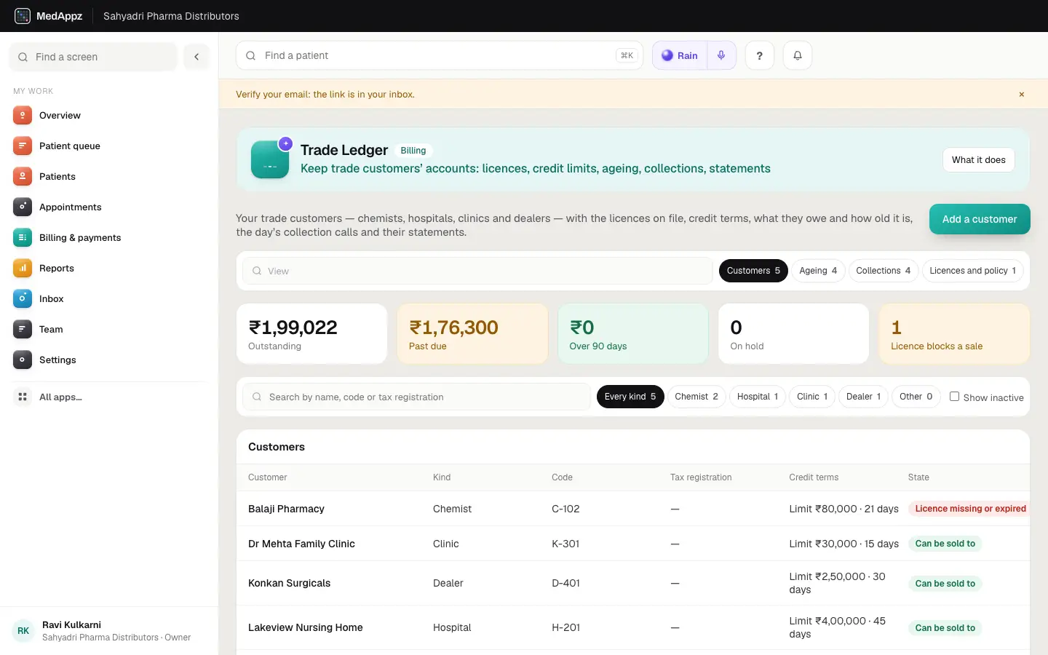Tick the Show inactive checkbox
Image resolution: width=1048 pixels, height=655 pixels.
click(954, 397)
